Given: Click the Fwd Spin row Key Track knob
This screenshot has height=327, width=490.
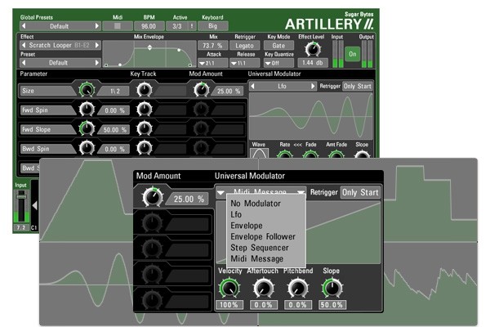Looking at the screenshot, I should click(x=144, y=110).
